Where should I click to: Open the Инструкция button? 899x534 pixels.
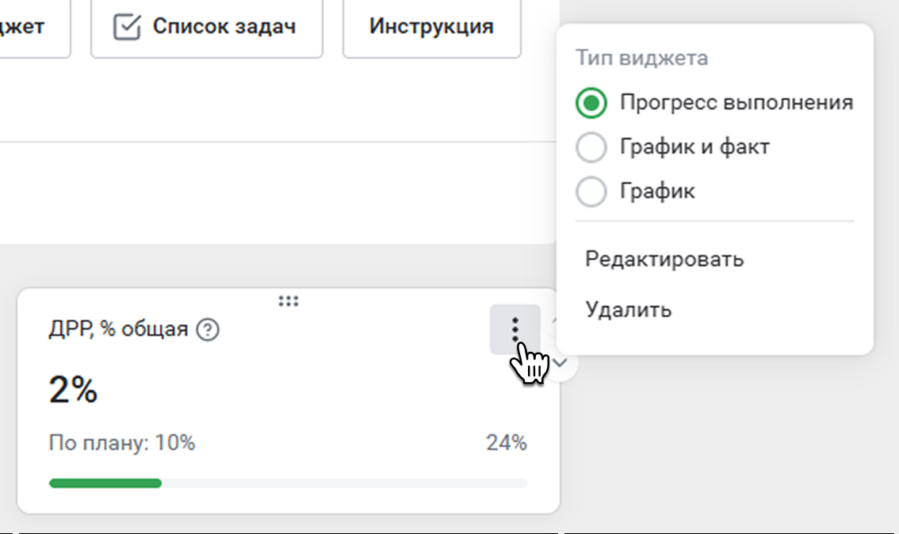(x=431, y=27)
